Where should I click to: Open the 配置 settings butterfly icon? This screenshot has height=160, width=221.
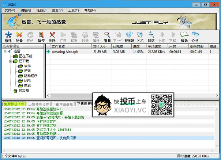19,37
